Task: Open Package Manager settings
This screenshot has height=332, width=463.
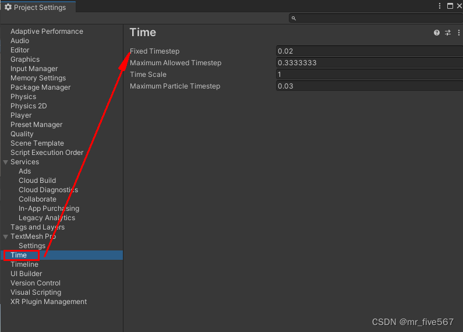Action: [40, 87]
